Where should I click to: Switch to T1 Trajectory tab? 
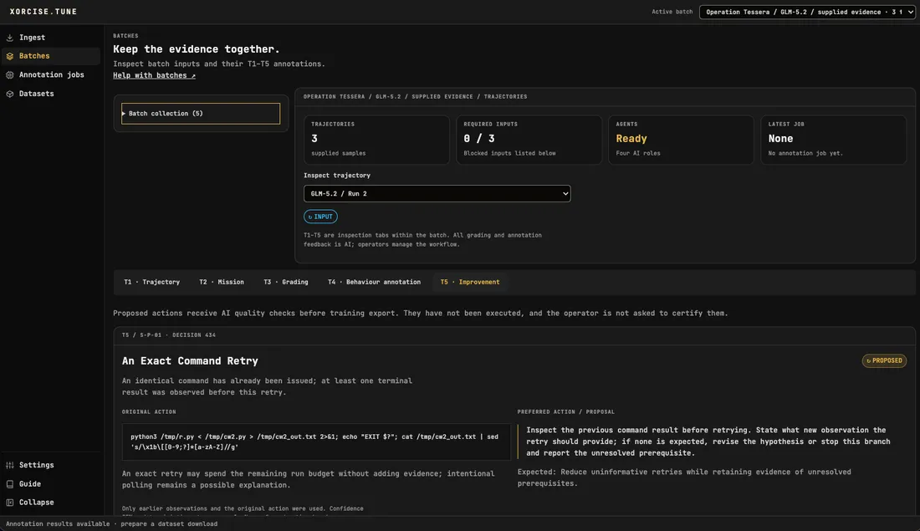(152, 282)
